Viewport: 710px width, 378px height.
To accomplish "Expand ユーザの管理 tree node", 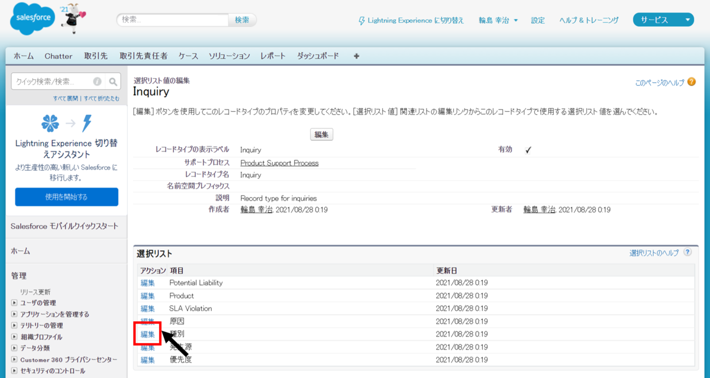I will click(x=15, y=303).
